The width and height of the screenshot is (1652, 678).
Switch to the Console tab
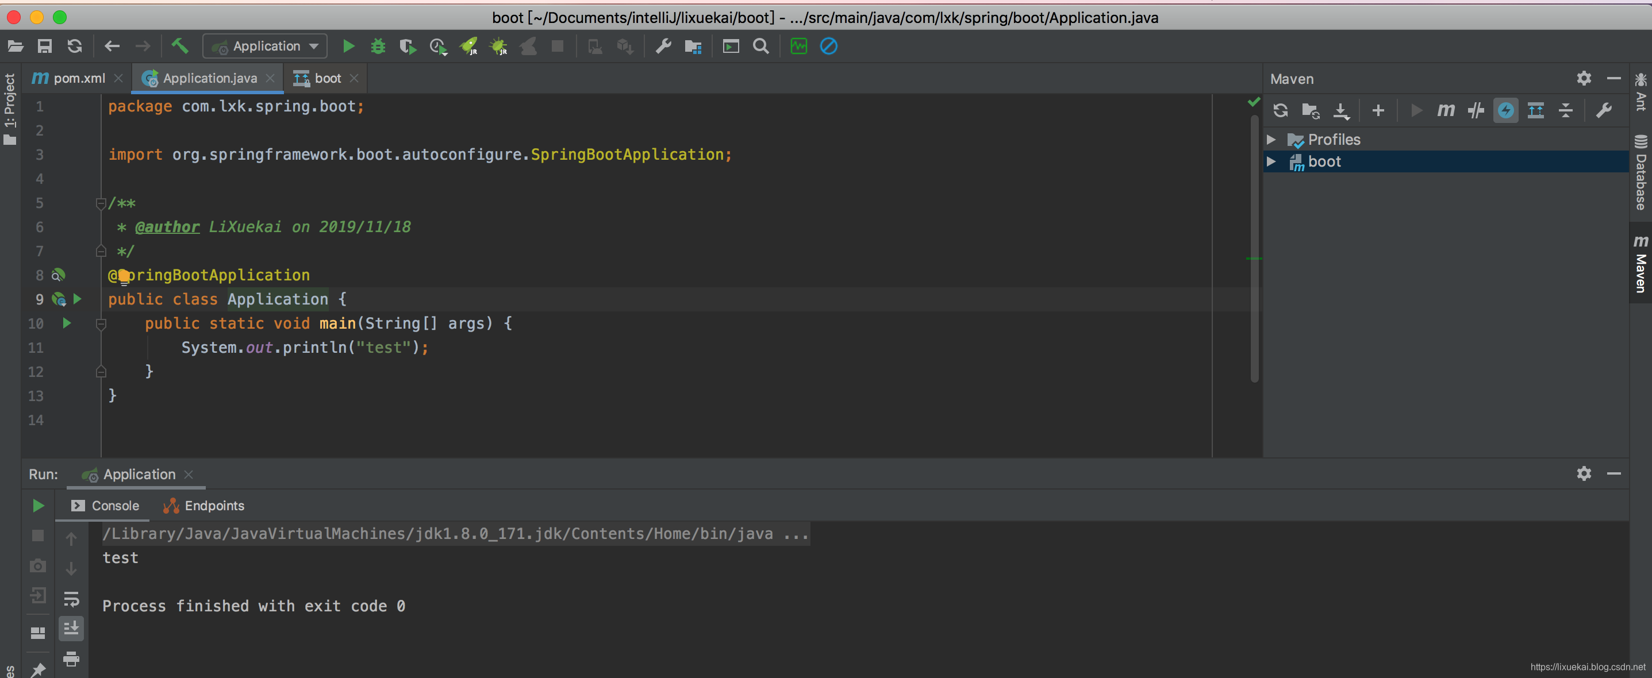point(105,506)
